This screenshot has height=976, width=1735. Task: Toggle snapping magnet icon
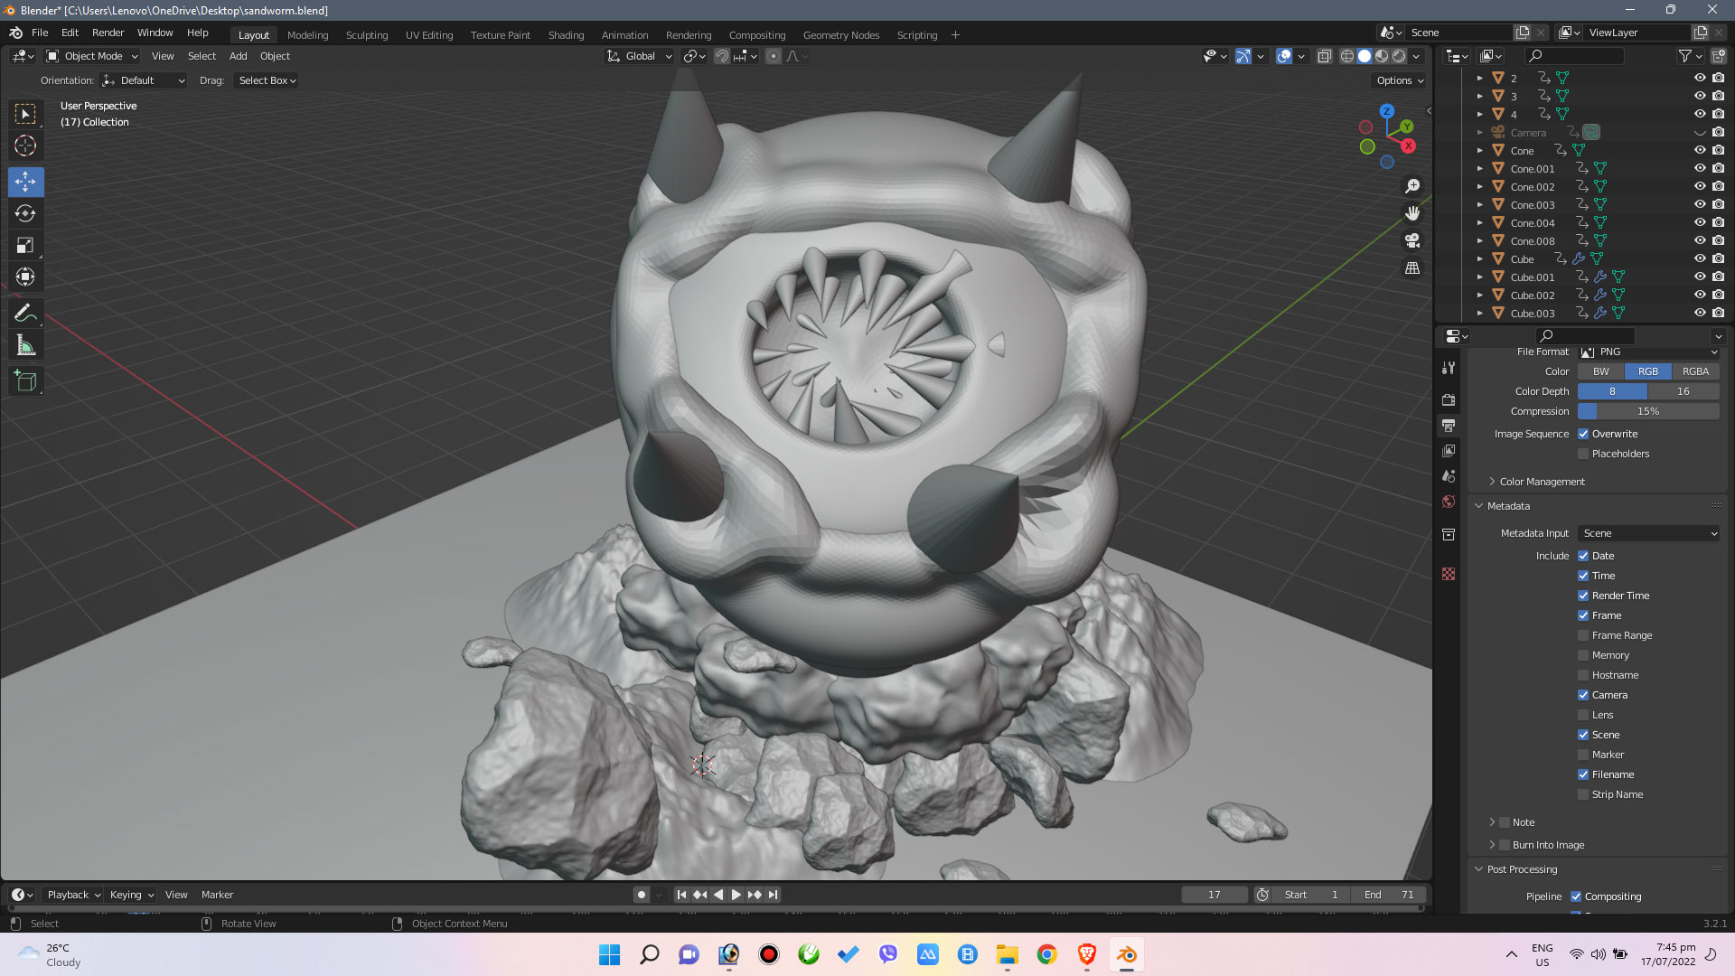(x=722, y=56)
